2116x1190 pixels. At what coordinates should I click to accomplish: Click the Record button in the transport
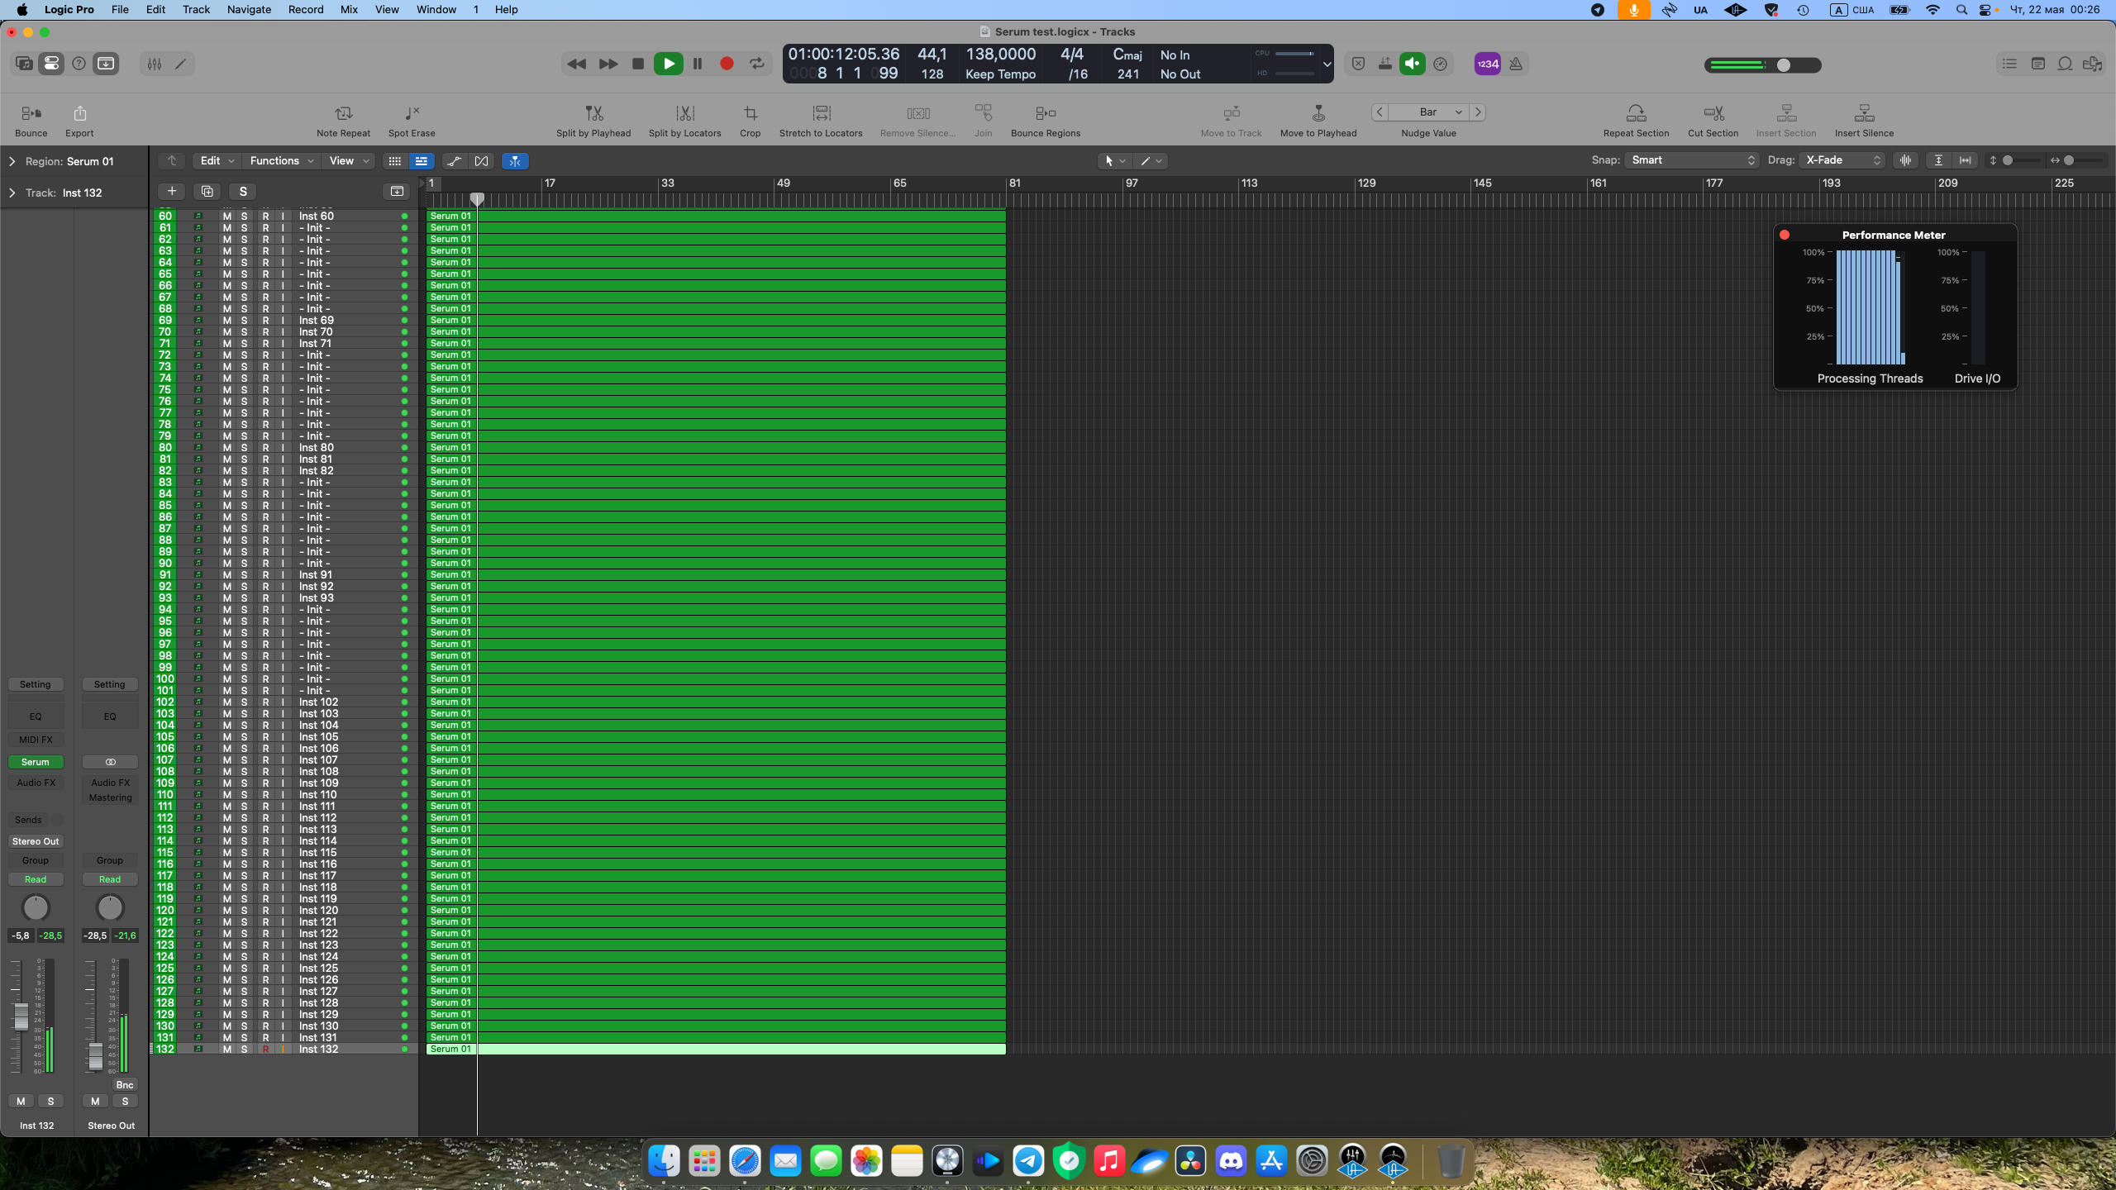727,64
